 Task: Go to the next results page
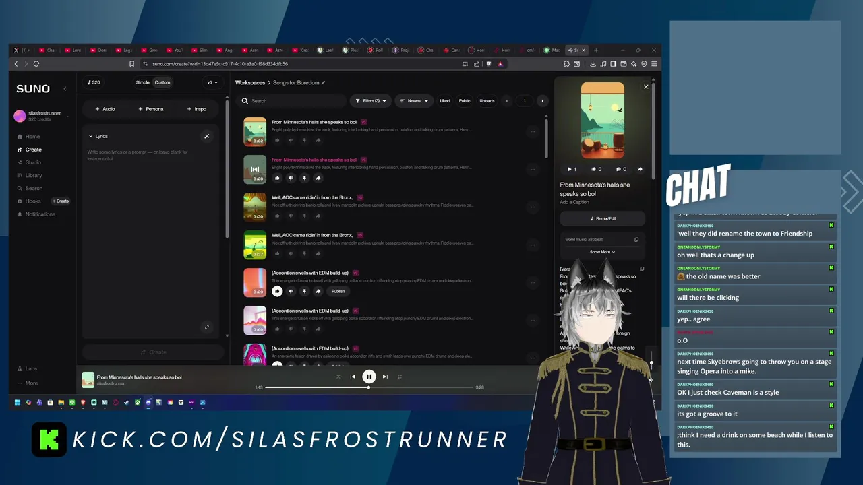click(x=542, y=101)
